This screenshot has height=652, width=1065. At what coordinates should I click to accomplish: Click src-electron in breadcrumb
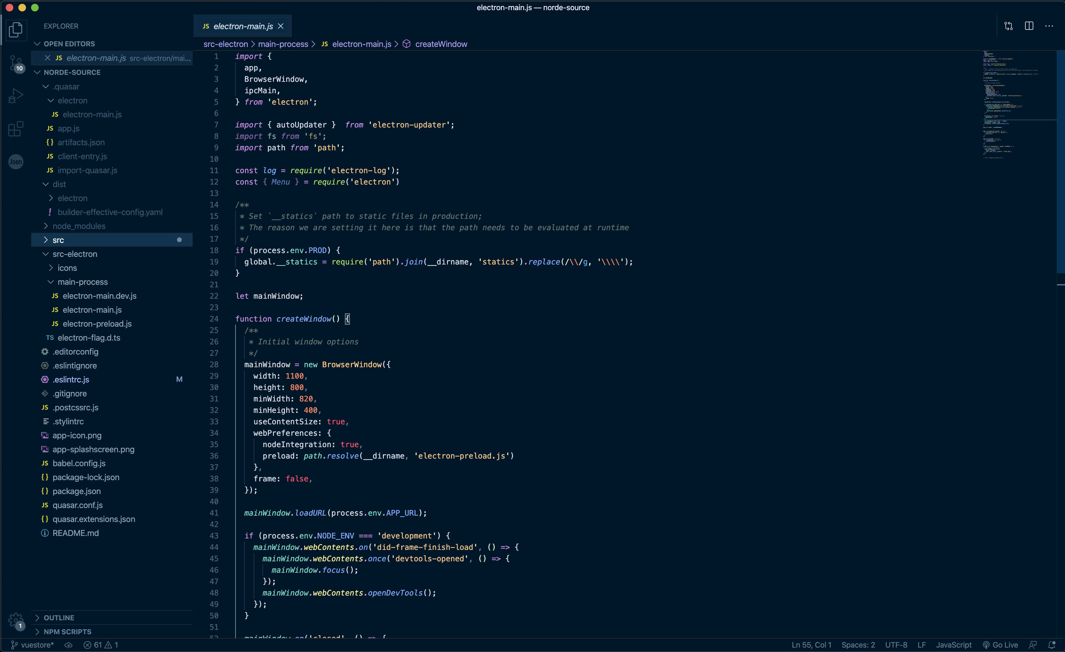[226, 44]
